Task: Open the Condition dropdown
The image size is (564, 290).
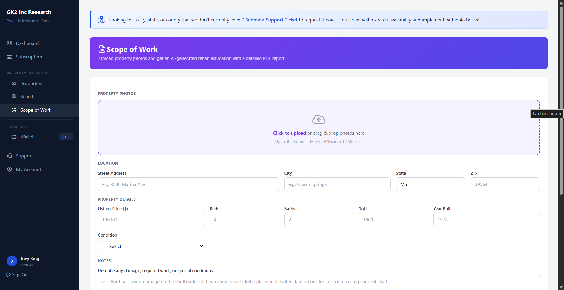Action: (x=151, y=246)
